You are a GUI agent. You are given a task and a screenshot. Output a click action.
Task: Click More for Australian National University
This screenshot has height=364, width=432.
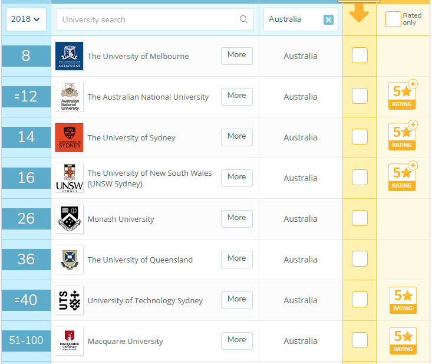pyautogui.click(x=237, y=97)
